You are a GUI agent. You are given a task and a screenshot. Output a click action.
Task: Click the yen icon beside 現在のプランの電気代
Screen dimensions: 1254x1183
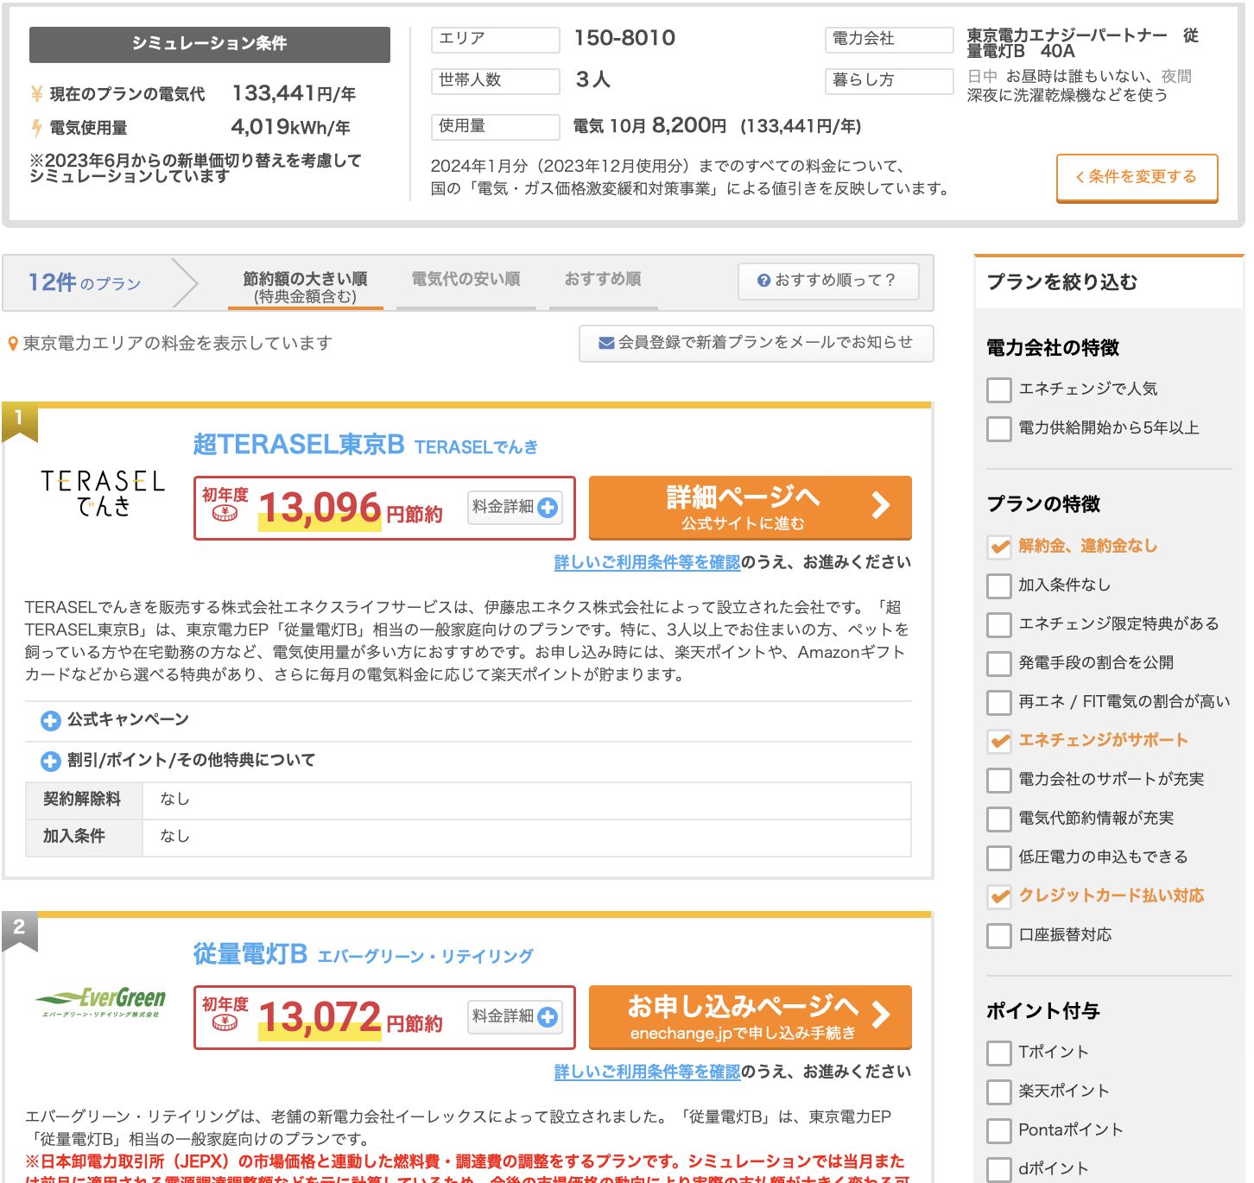click(x=36, y=94)
